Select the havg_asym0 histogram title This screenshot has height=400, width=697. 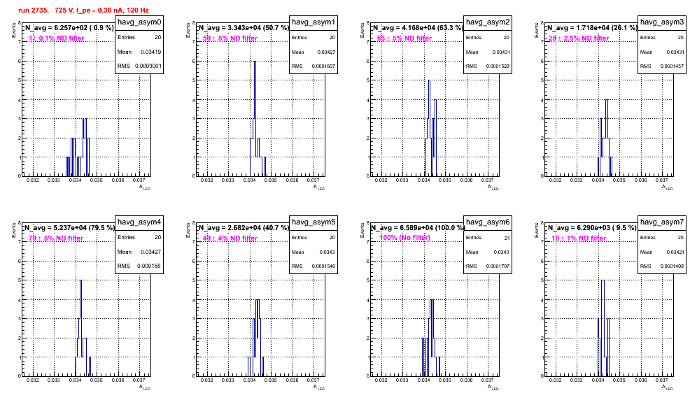[139, 22]
